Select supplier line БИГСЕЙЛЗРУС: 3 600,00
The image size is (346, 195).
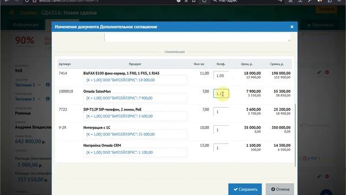[x=135, y=116]
